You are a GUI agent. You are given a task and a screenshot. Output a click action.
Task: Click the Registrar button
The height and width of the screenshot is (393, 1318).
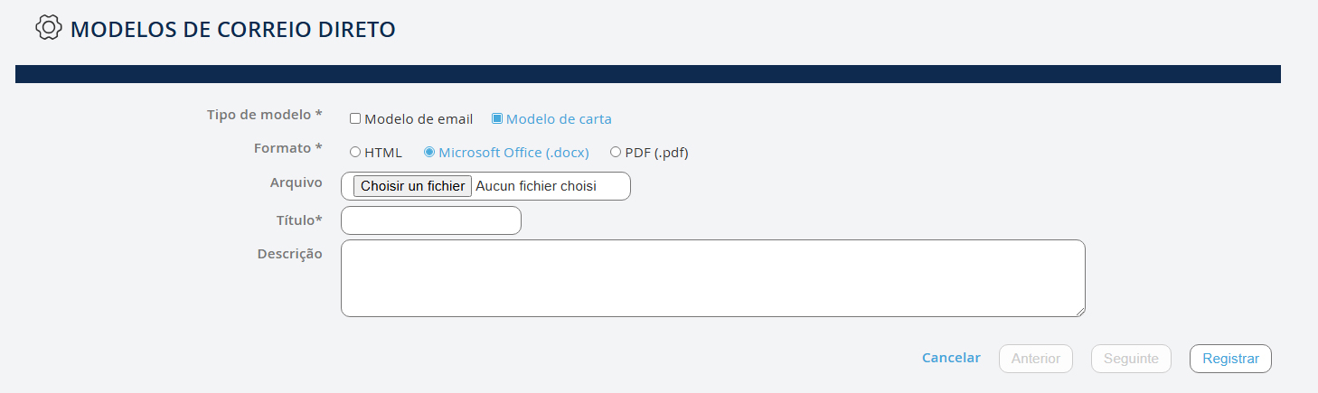(x=1230, y=359)
